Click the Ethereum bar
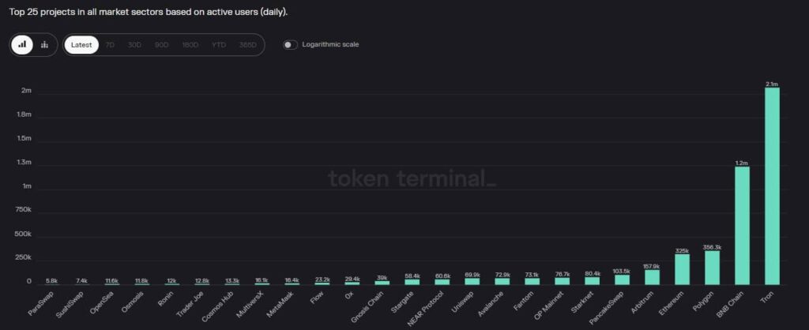 click(682, 269)
